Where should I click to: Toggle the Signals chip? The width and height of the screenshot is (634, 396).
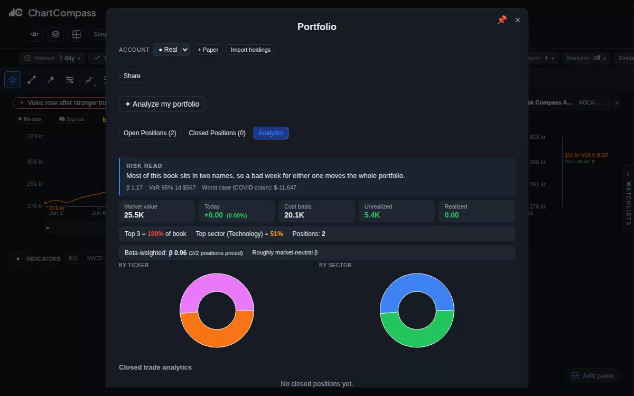[71, 119]
